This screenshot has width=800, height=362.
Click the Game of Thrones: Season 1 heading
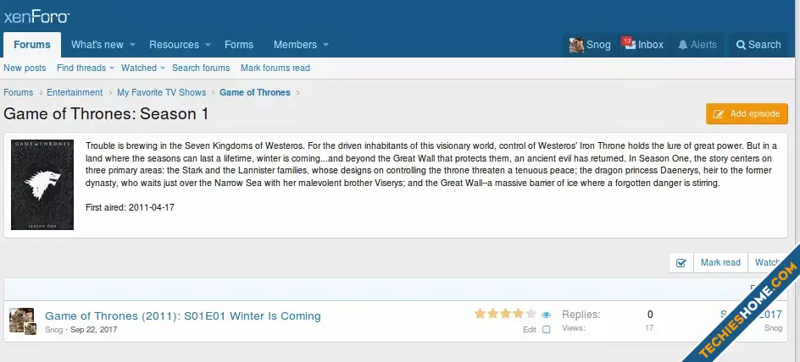[x=106, y=114]
